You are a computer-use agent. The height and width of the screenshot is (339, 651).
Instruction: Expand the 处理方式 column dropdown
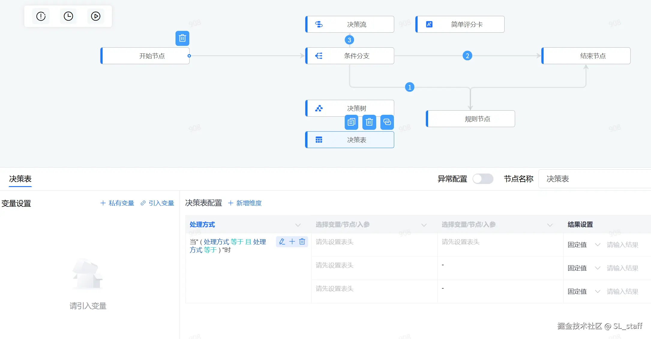[298, 225]
